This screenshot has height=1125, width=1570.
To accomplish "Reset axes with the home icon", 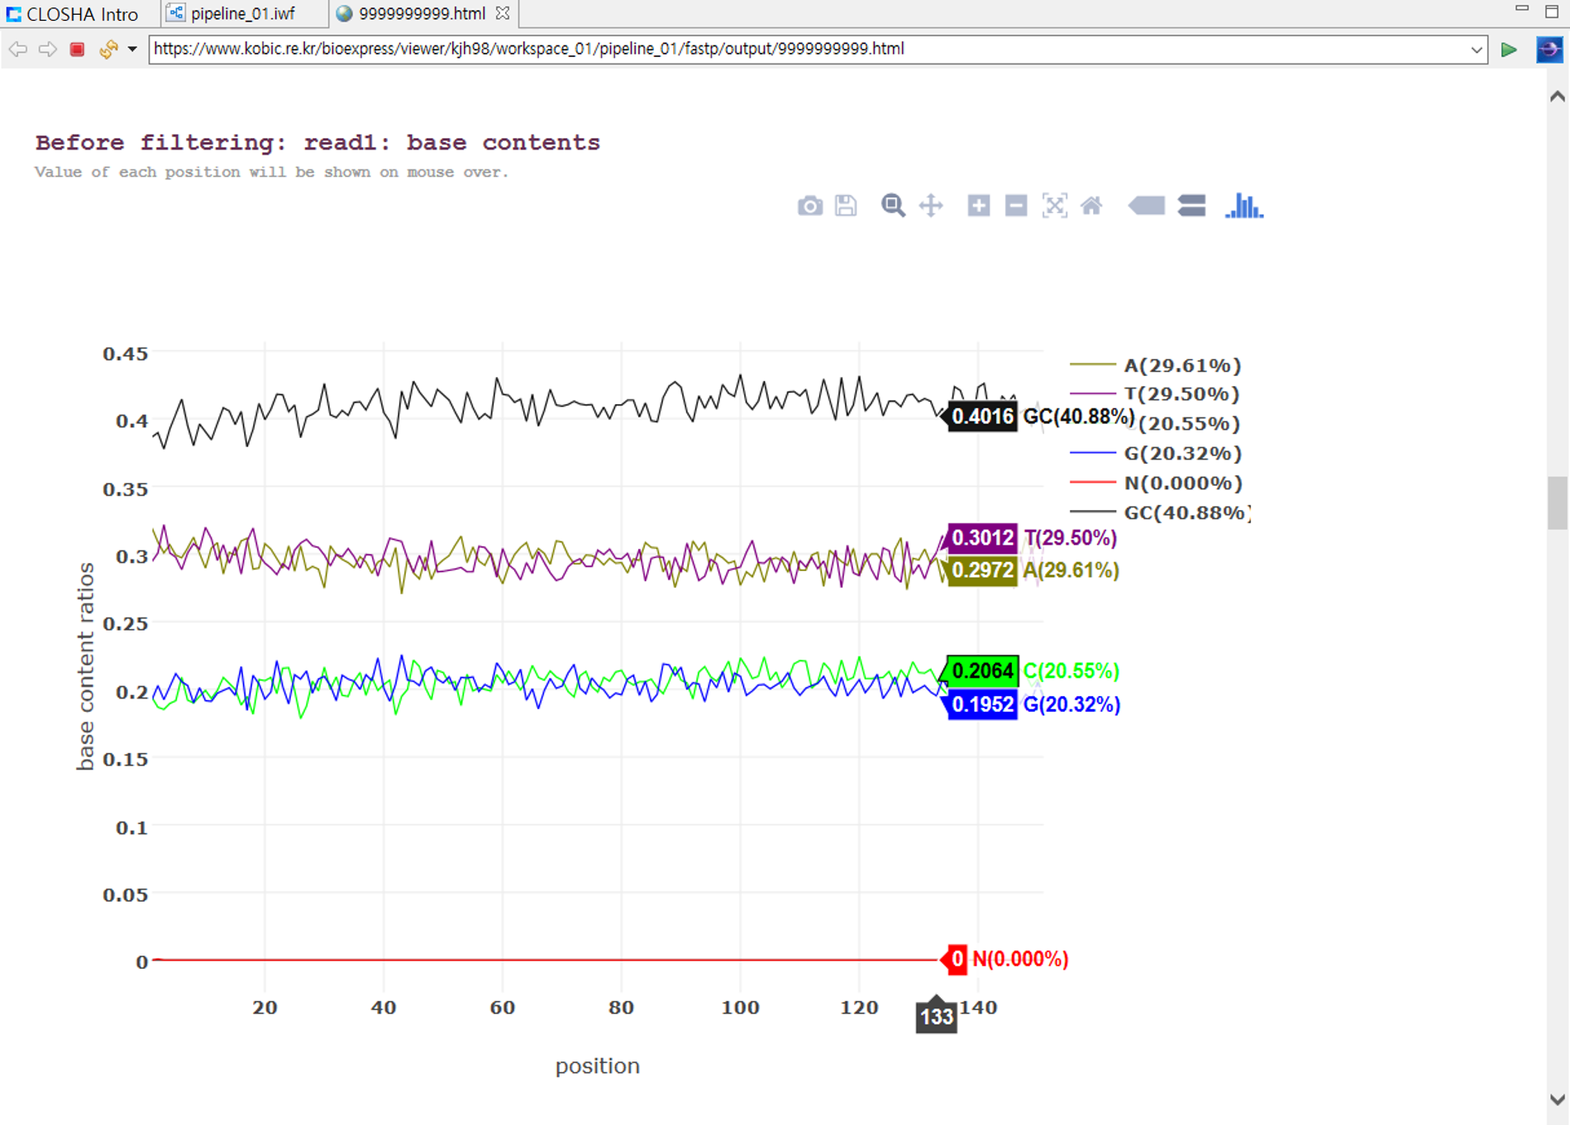I will (1092, 206).
